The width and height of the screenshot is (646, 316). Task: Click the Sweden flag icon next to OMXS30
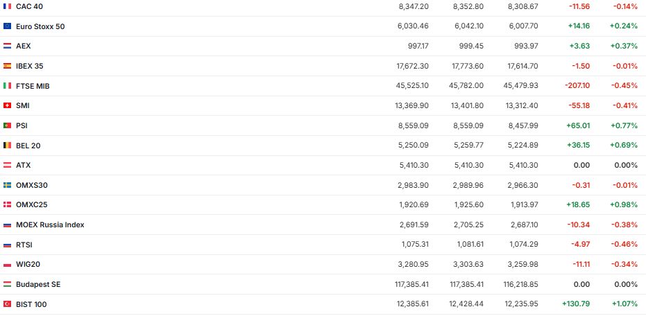click(x=7, y=185)
